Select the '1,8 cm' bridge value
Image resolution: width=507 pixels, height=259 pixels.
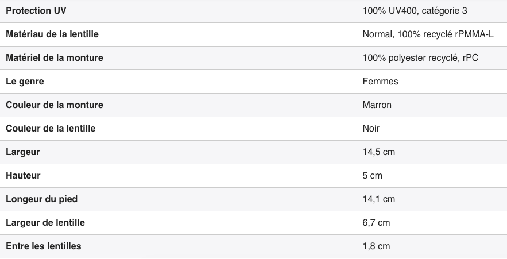(376, 246)
